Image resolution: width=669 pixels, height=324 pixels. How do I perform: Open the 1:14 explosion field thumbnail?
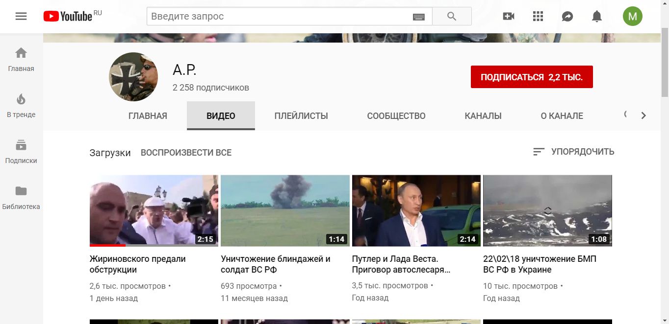point(285,210)
